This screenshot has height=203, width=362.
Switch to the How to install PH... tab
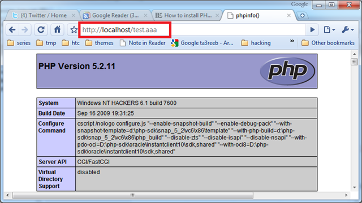click(188, 15)
